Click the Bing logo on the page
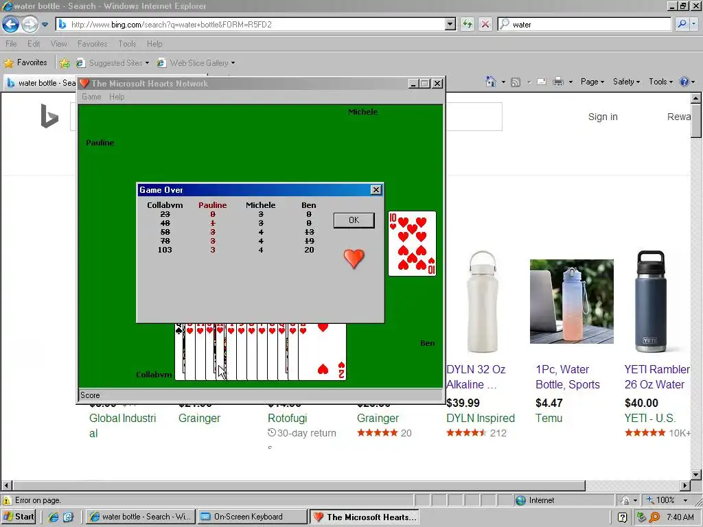 (x=49, y=115)
